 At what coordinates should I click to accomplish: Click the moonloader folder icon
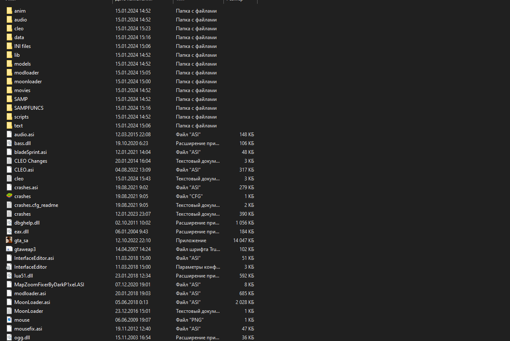pyautogui.click(x=9, y=82)
